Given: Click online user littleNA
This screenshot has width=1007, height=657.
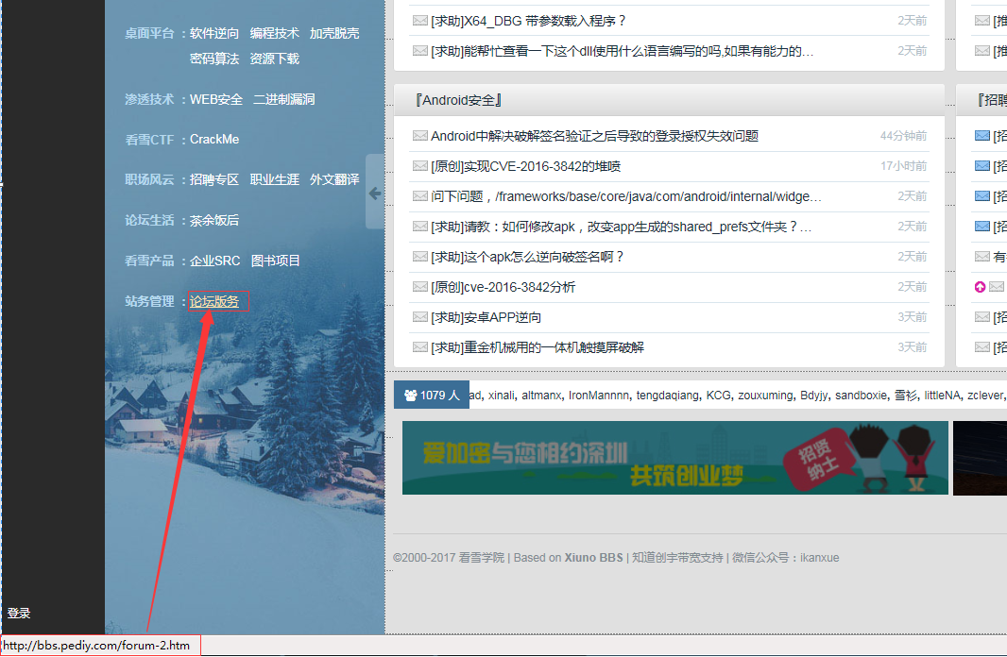Looking at the screenshot, I should click(x=942, y=396).
